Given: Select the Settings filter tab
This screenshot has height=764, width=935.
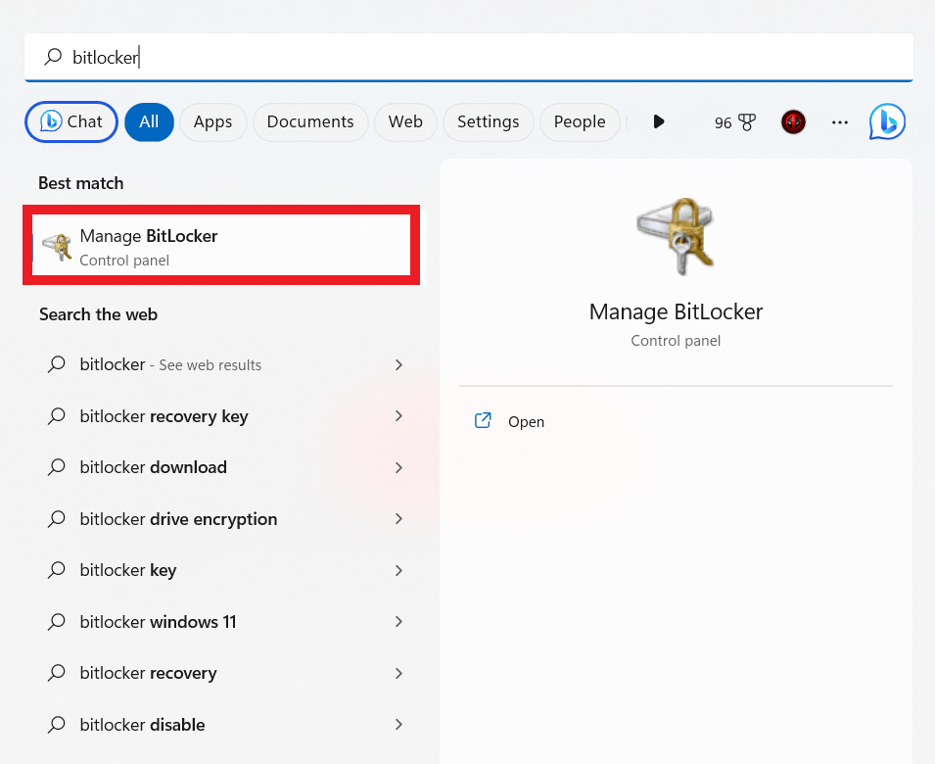Looking at the screenshot, I should coord(488,122).
